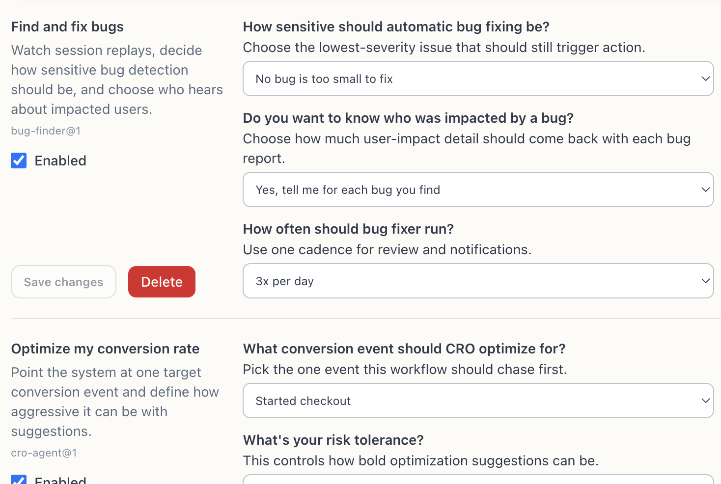This screenshot has height=484, width=721.
Task: Click the 'How often should bug fixer run?' label
Action: click(x=348, y=229)
